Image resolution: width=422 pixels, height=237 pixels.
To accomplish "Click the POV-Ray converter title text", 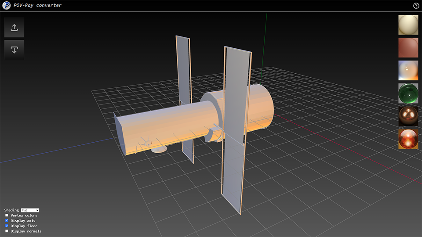I will click(38, 6).
